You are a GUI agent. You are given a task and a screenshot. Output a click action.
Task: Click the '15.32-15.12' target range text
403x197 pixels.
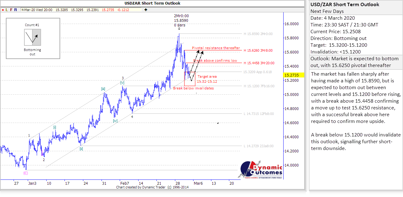(x=207, y=81)
